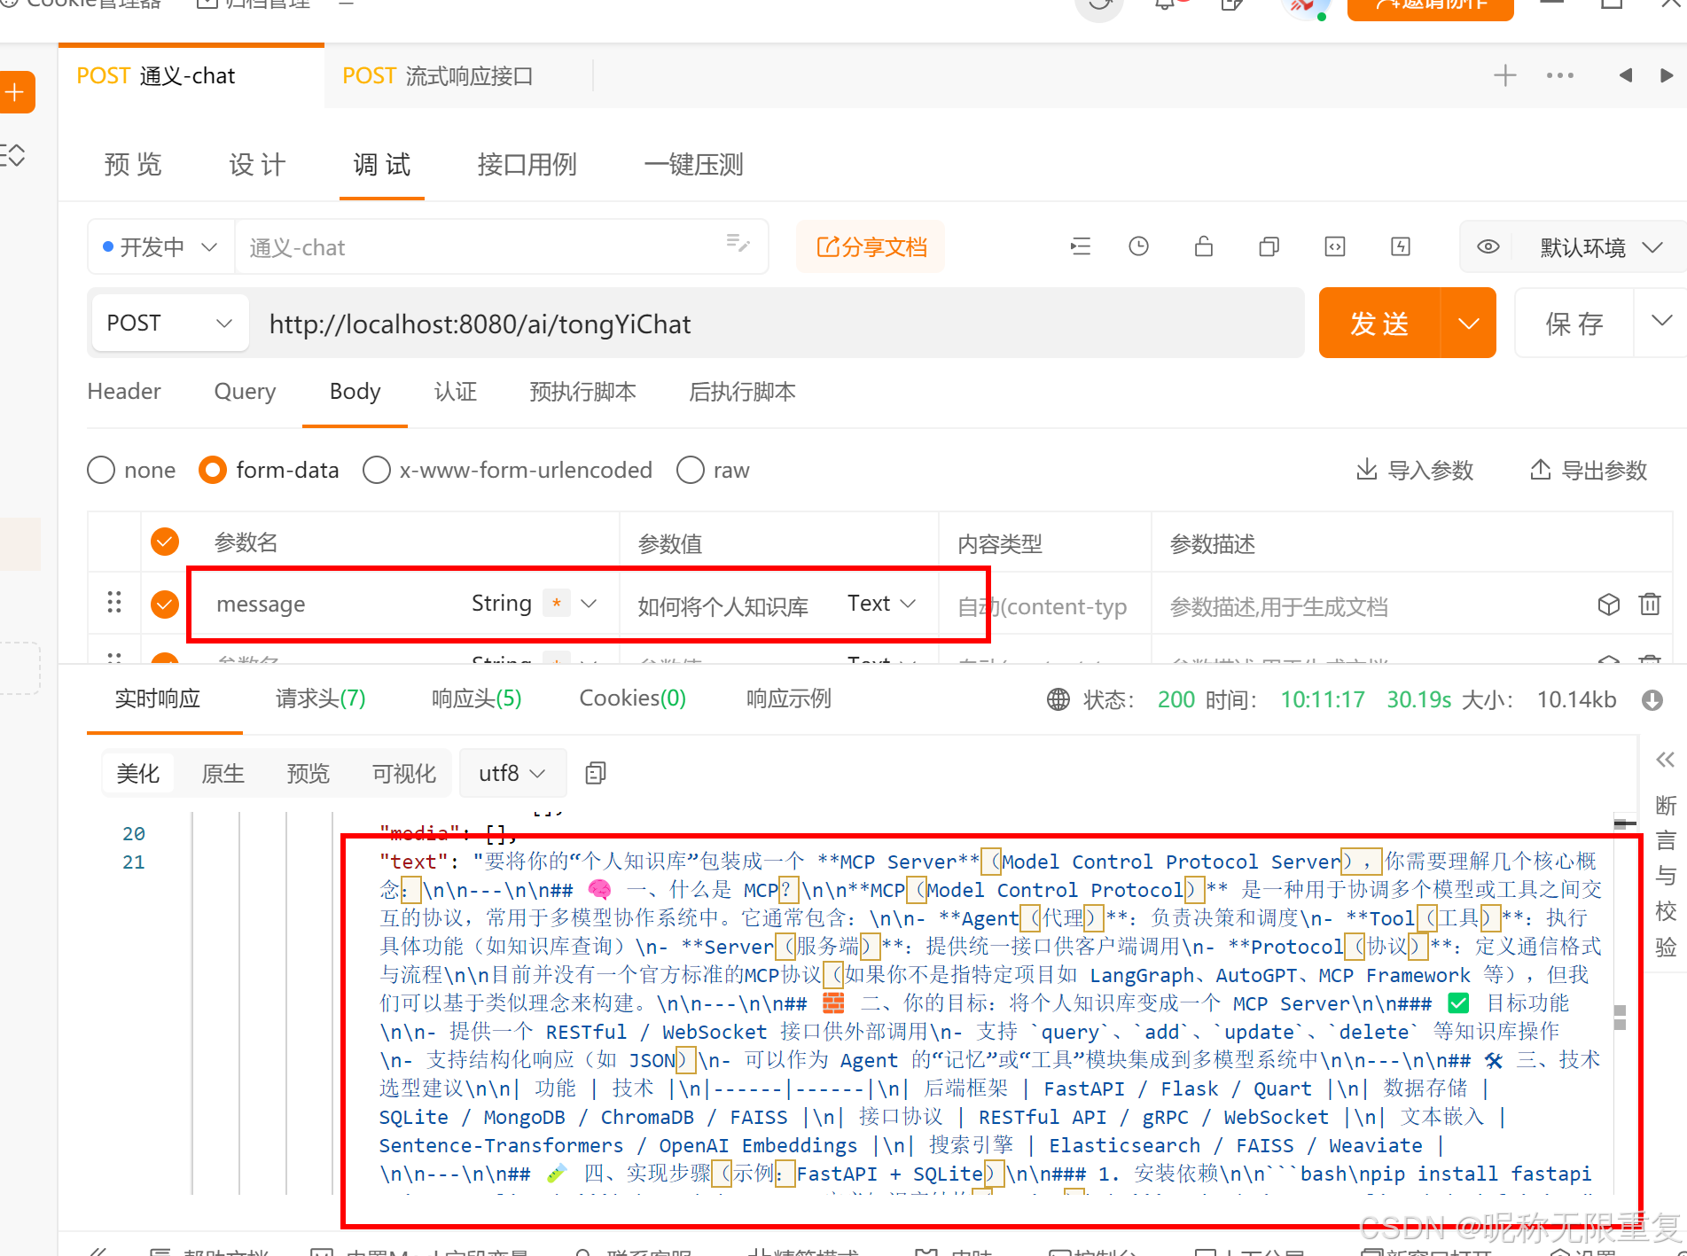Open the 响应示例 tab
Viewport: 1687px width, 1256px height.
coord(788,698)
